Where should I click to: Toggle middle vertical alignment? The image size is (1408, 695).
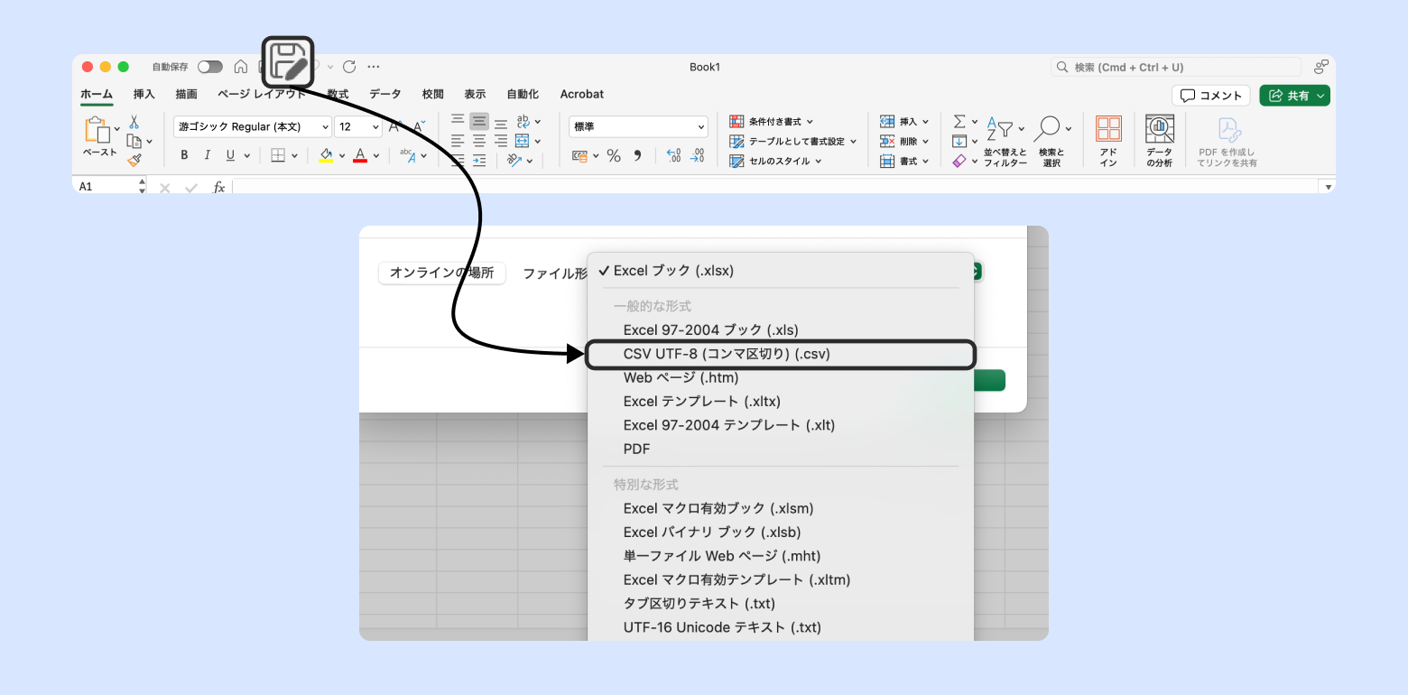(479, 121)
